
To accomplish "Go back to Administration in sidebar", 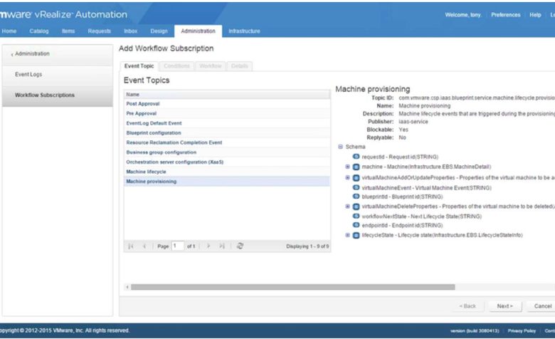I will click(x=58, y=54).
